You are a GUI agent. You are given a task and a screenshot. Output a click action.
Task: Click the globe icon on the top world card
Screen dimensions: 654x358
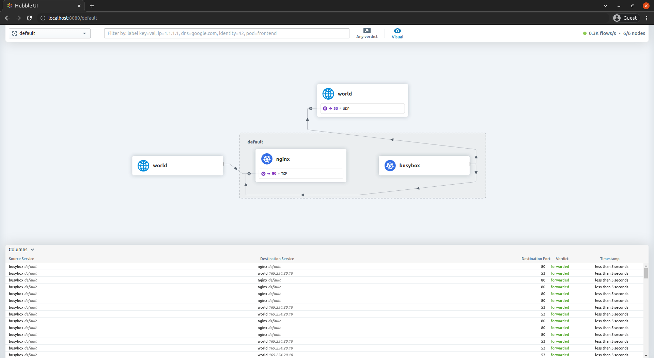(328, 93)
